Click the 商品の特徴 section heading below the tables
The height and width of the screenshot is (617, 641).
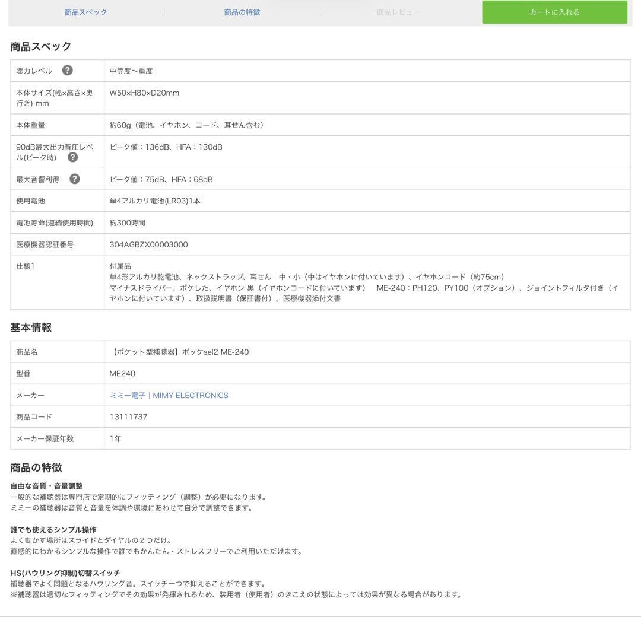pos(36,467)
